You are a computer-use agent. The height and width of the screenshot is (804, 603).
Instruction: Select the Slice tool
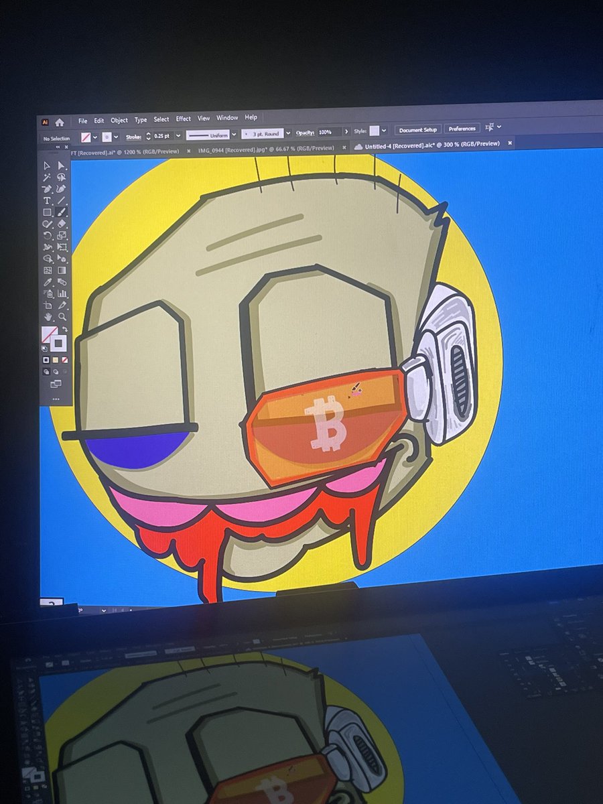pos(62,305)
